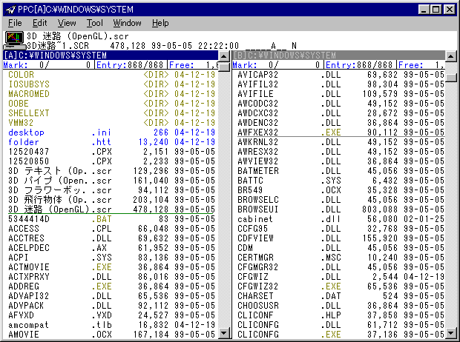The image size is (460, 342).
Task: Open the View menu
Action: [67, 24]
